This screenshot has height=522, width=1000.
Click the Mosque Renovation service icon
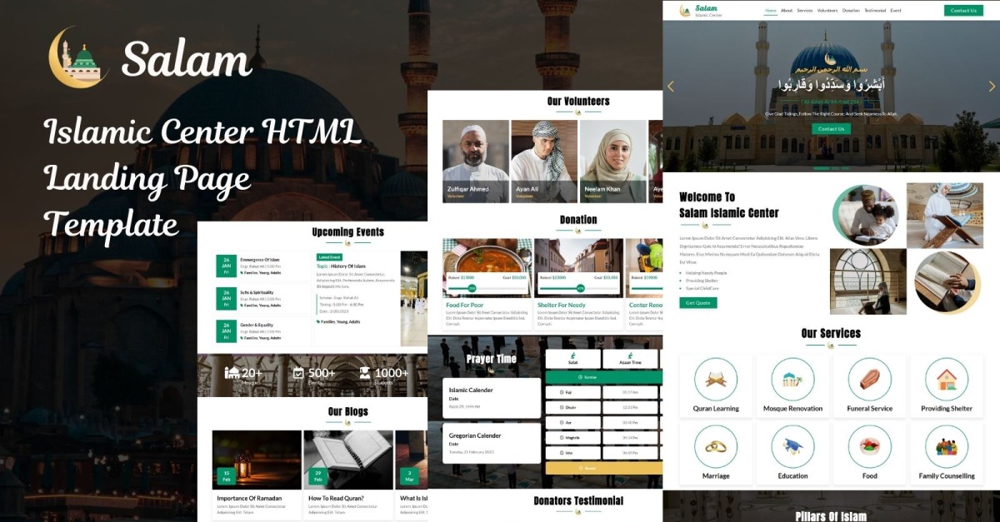(792, 380)
